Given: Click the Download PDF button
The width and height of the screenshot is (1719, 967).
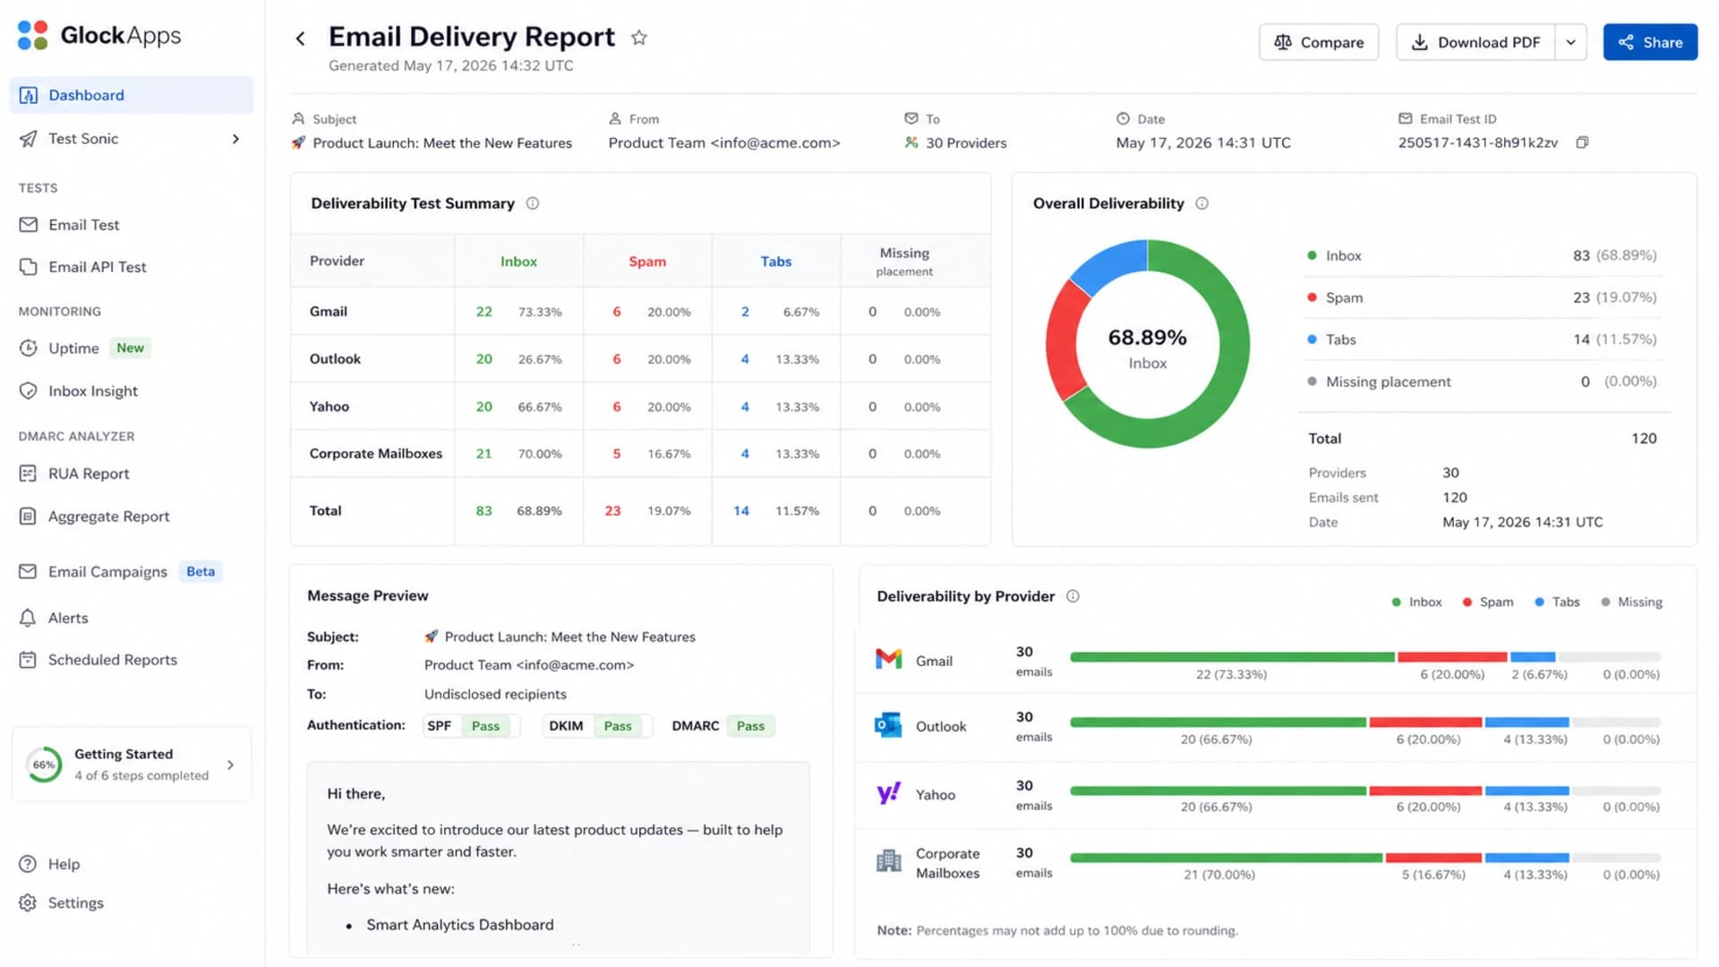Looking at the screenshot, I should click(x=1476, y=42).
